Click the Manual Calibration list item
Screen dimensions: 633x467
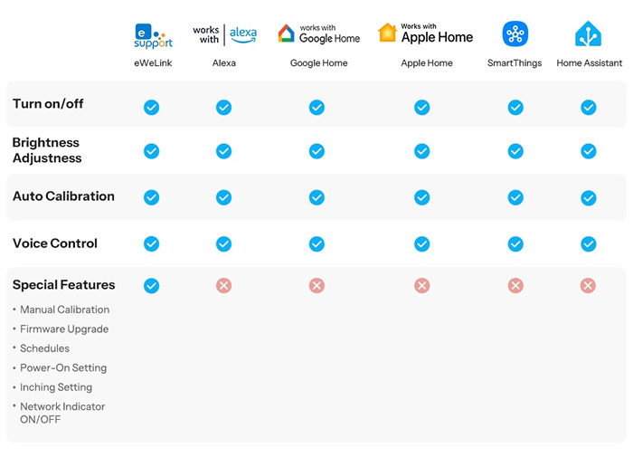[65, 310]
